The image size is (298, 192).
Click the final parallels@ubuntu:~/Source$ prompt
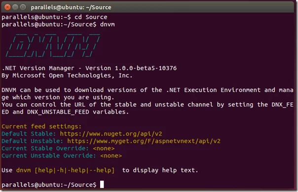pyautogui.click(x=49, y=185)
